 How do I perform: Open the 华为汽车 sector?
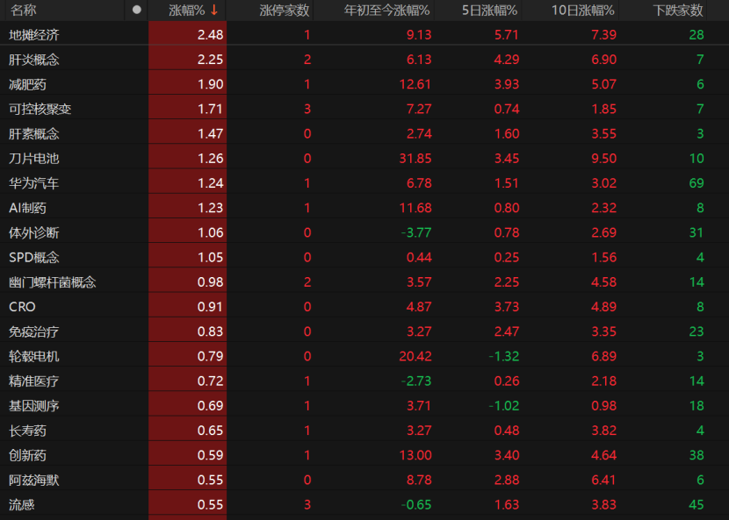364,183
